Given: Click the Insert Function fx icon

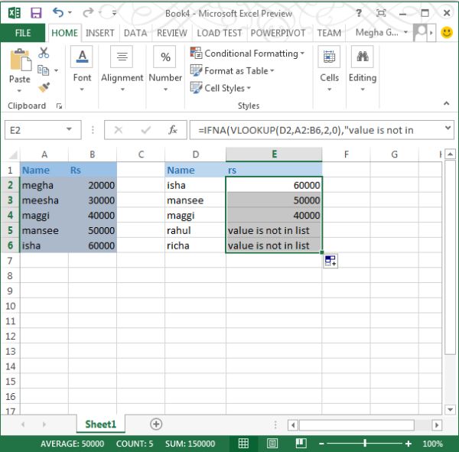Looking at the screenshot, I should (x=173, y=130).
